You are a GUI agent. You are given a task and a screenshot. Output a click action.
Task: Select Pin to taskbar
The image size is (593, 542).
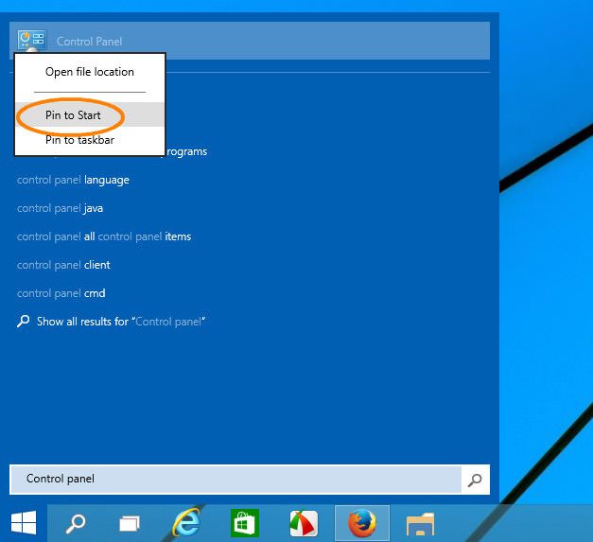tap(90, 140)
